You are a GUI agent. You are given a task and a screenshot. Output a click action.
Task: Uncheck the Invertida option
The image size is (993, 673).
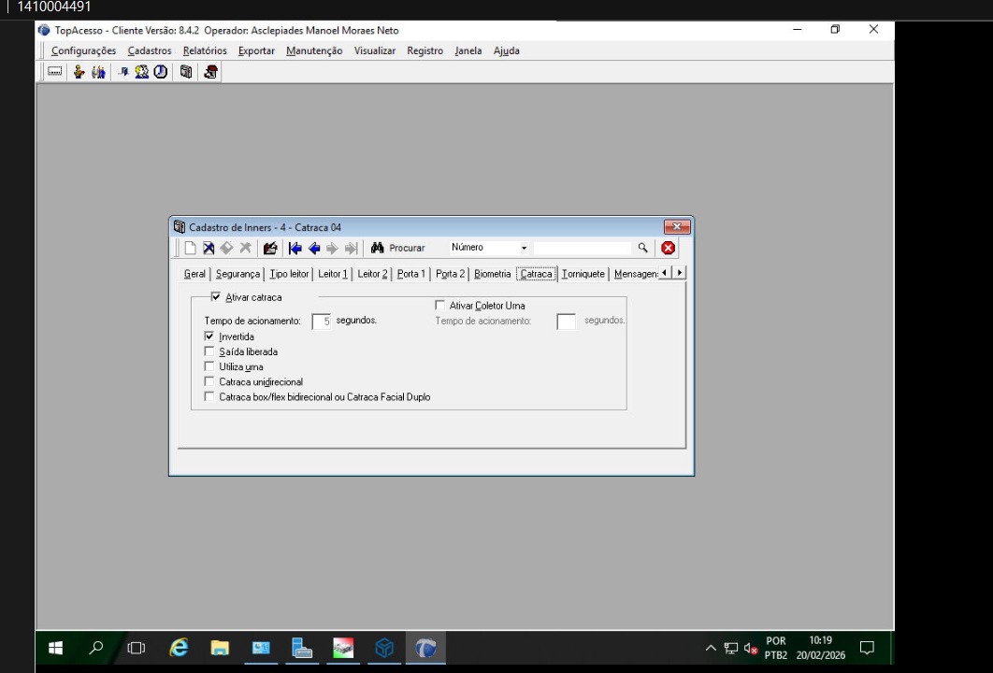[x=209, y=336]
